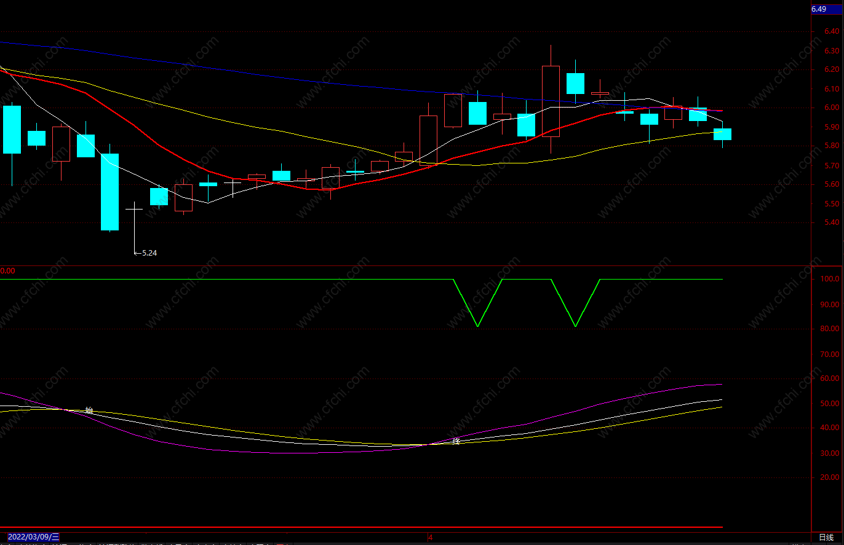
Task: Click the 5.24 low price annotation
Action: [146, 253]
